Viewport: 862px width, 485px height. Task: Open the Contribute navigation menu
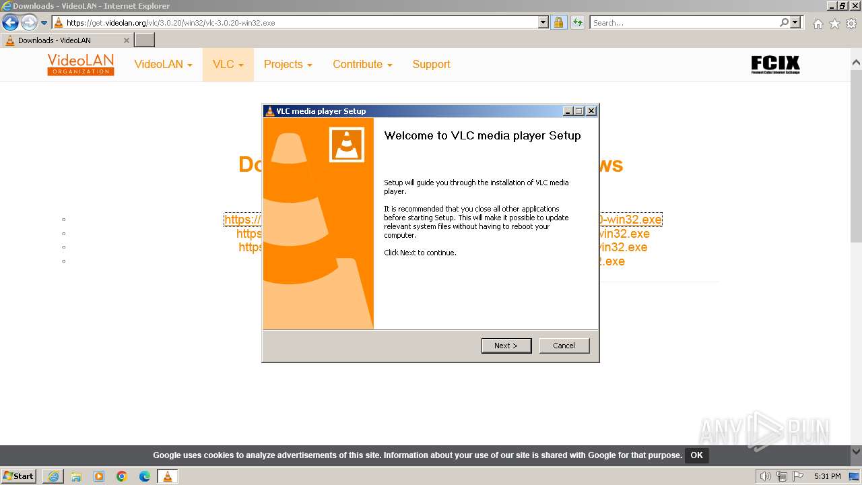pyautogui.click(x=362, y=65)
